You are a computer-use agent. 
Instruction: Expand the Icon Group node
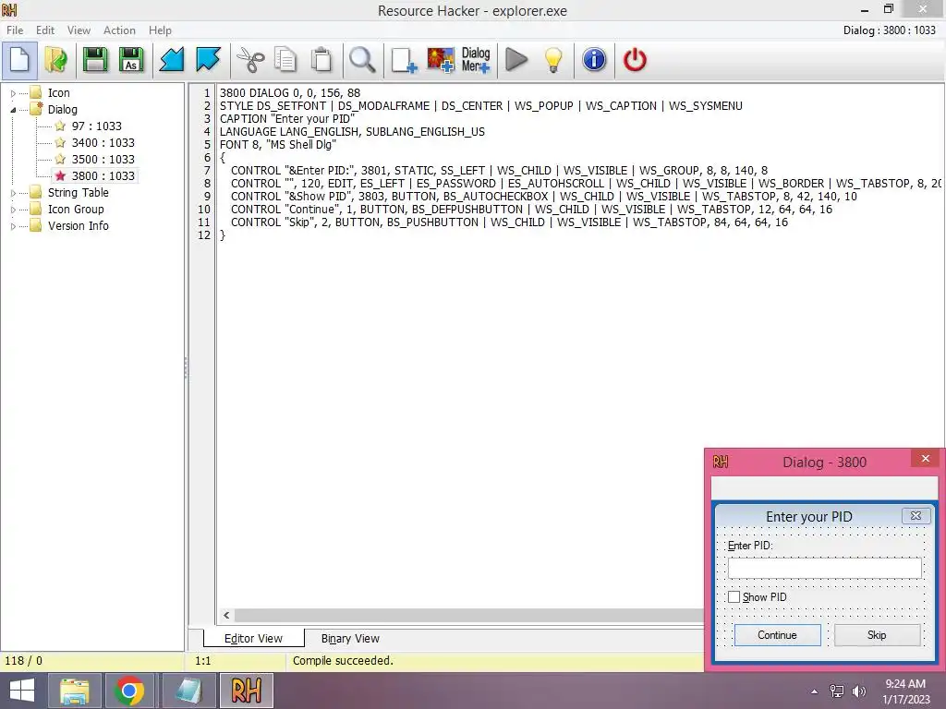point(13,210)
